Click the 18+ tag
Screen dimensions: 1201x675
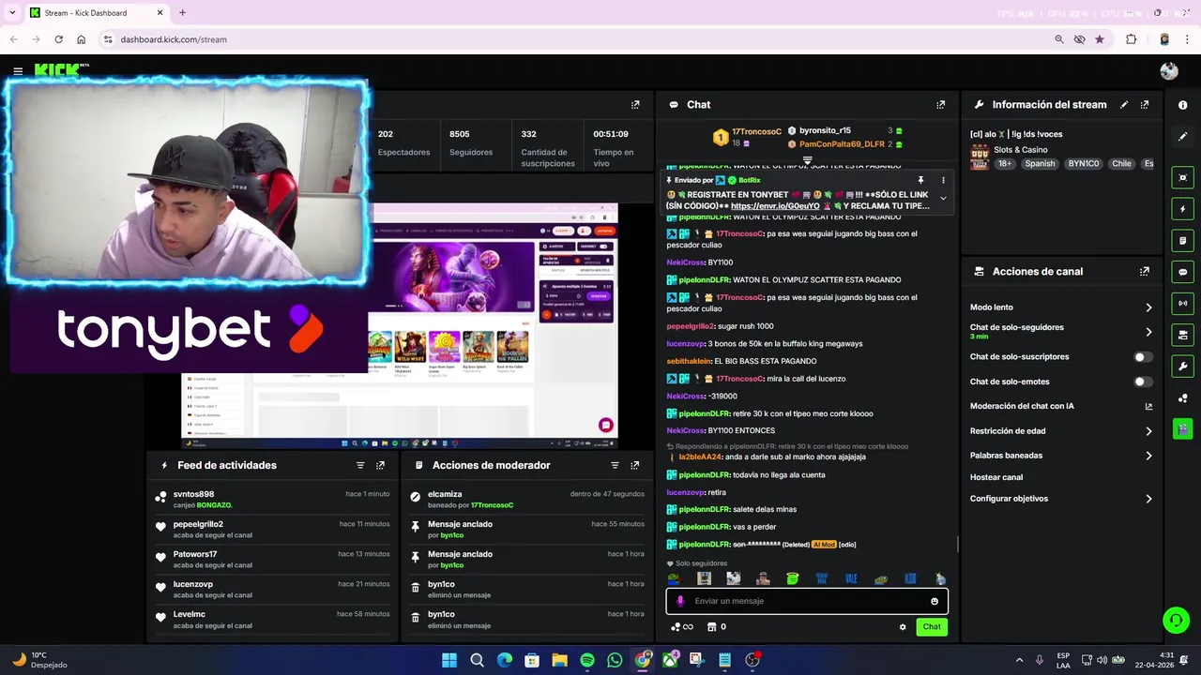(1005, 163)
